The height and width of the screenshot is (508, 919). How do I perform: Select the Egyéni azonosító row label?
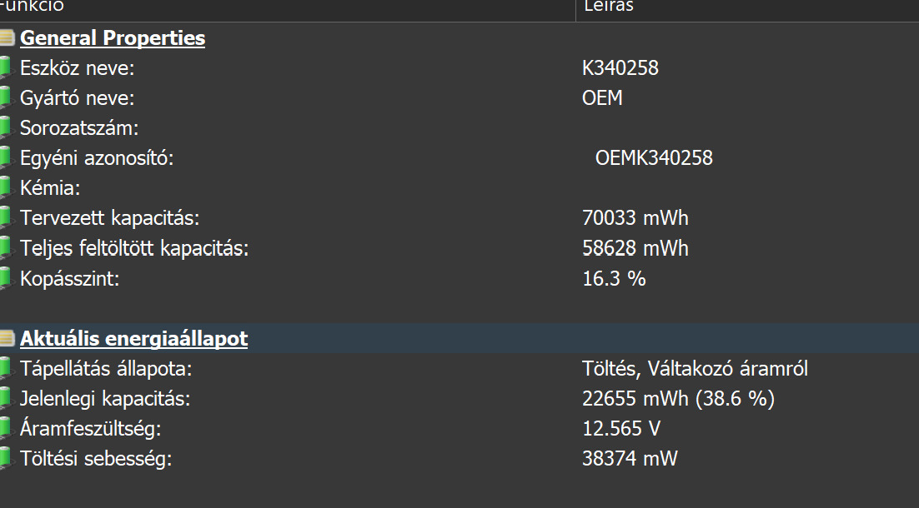[x=97, y=158]
